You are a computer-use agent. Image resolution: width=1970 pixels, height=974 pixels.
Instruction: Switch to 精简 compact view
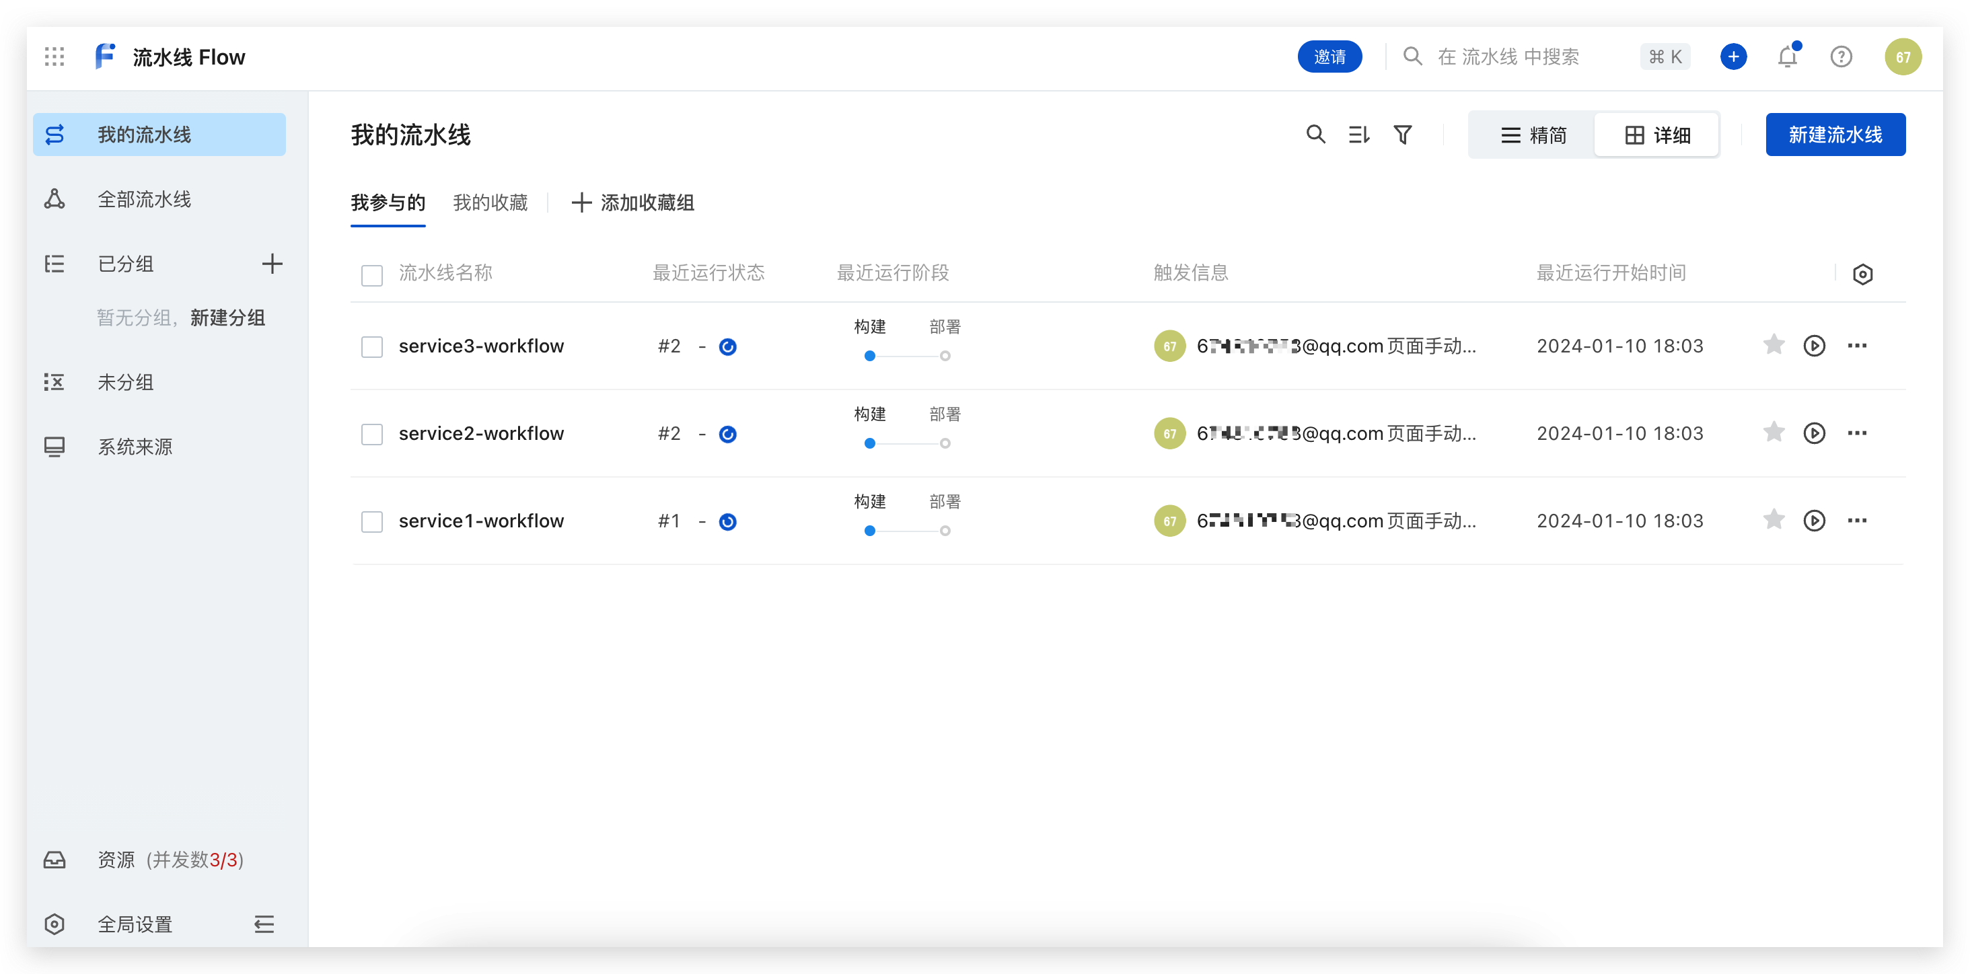point(1533,135)
